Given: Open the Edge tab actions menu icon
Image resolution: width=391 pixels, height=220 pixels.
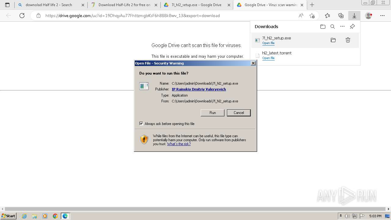Looking at the screenshot, I should (7, 5).
